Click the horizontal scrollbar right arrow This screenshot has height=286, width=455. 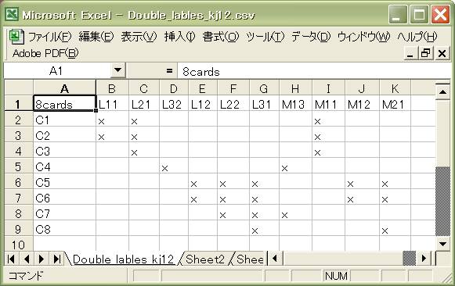(x=424, y=259)
